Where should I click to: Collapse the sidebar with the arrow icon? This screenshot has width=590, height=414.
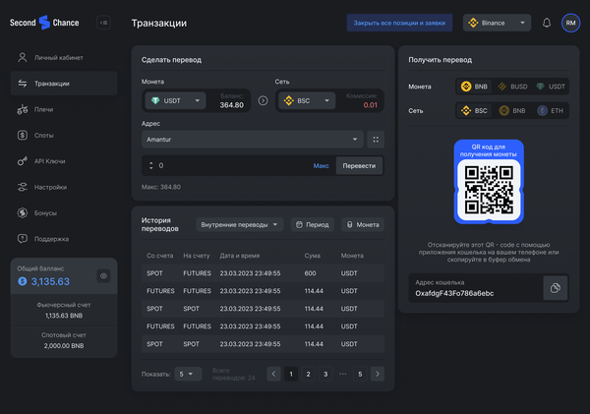pos(104,23)
